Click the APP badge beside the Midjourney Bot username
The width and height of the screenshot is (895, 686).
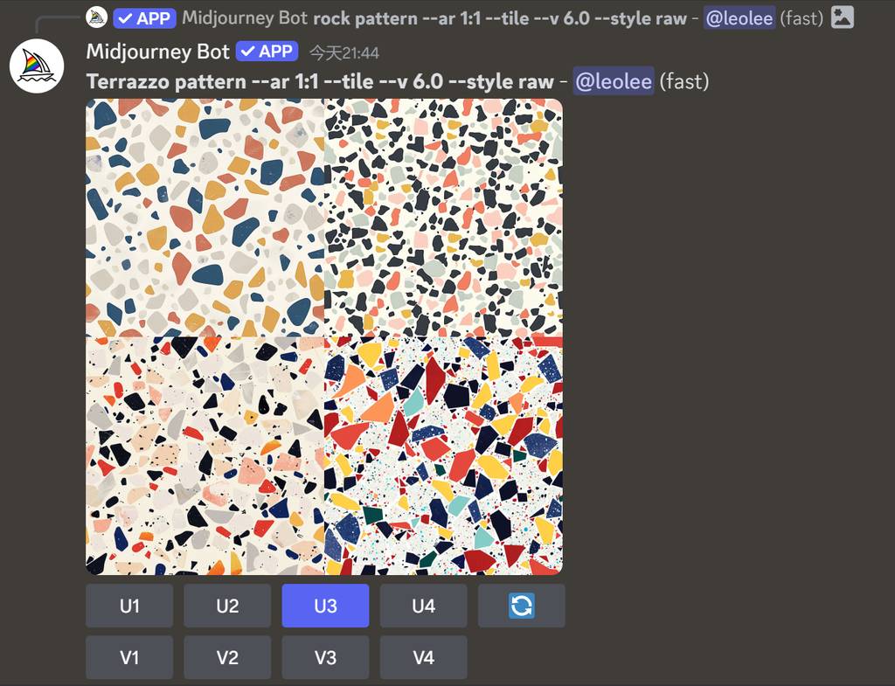pyautogui.click(x=267, y=52)
